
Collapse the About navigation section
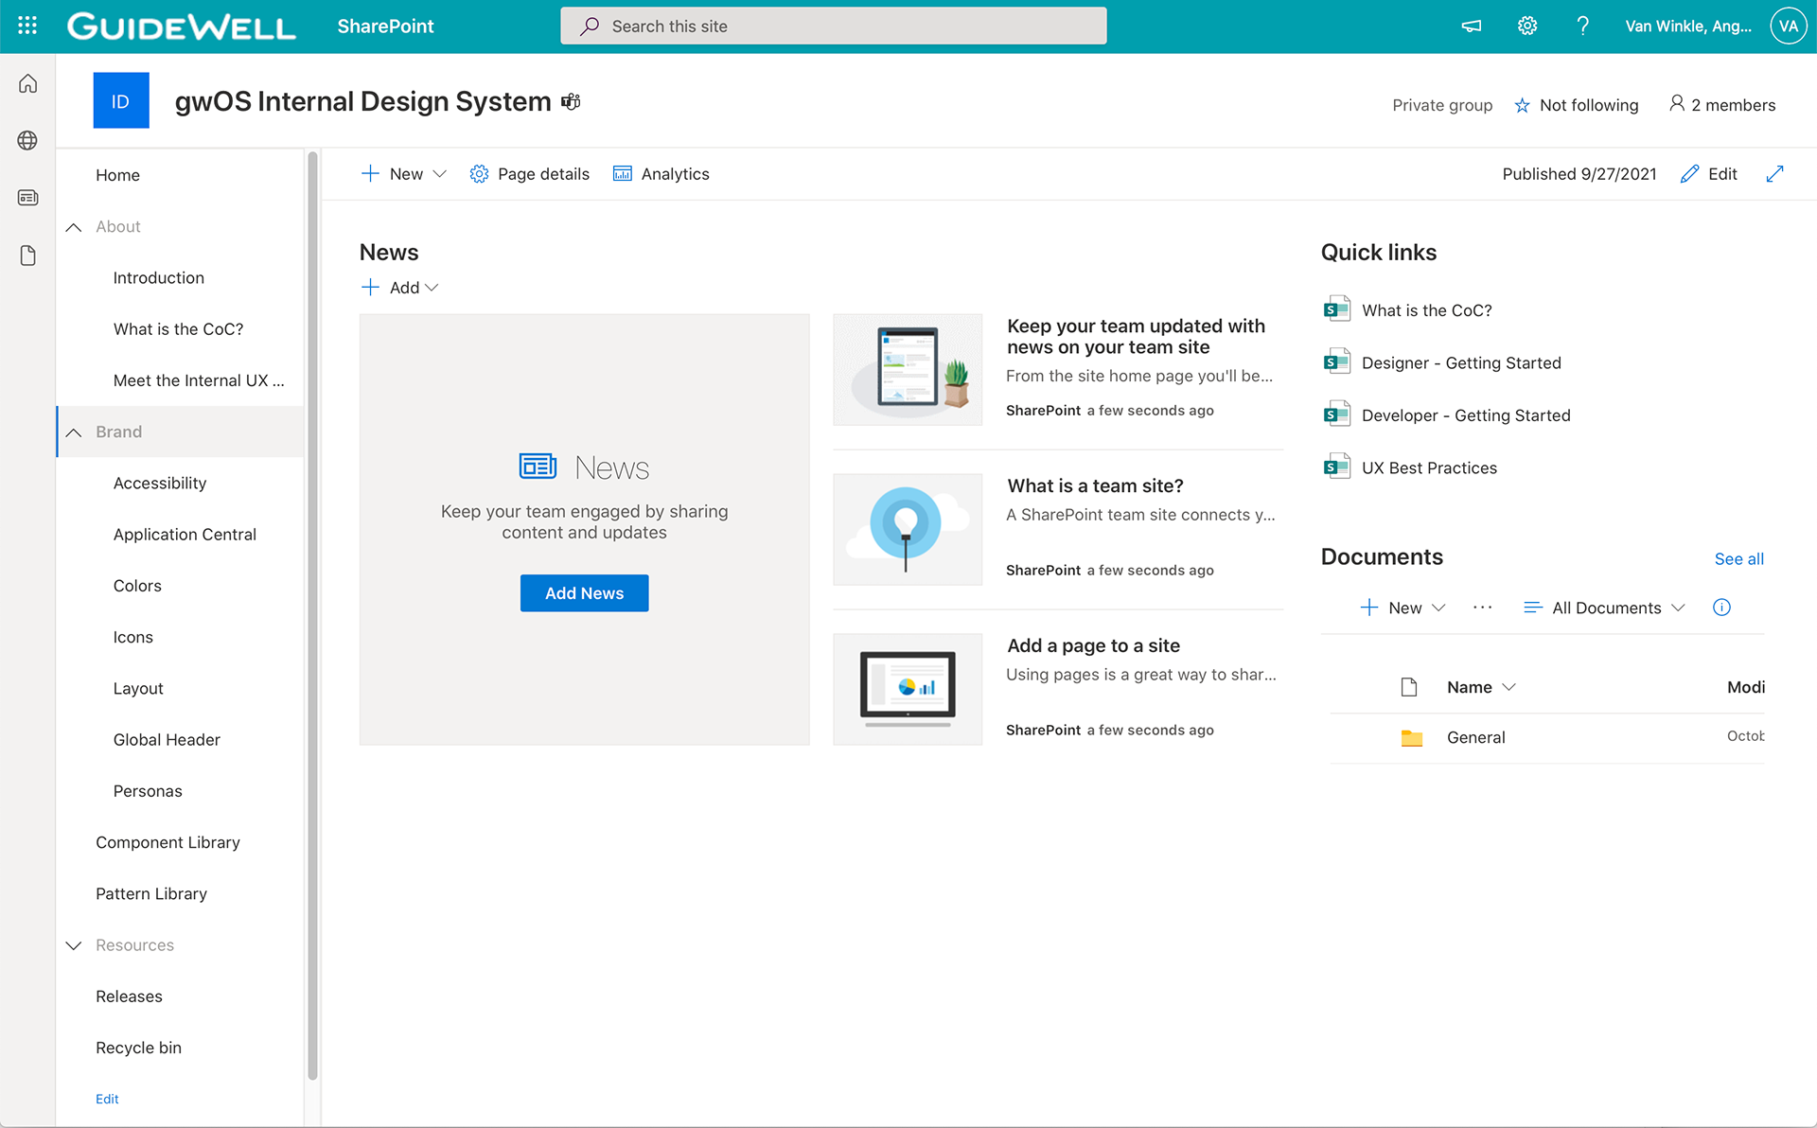click(73, 227)
